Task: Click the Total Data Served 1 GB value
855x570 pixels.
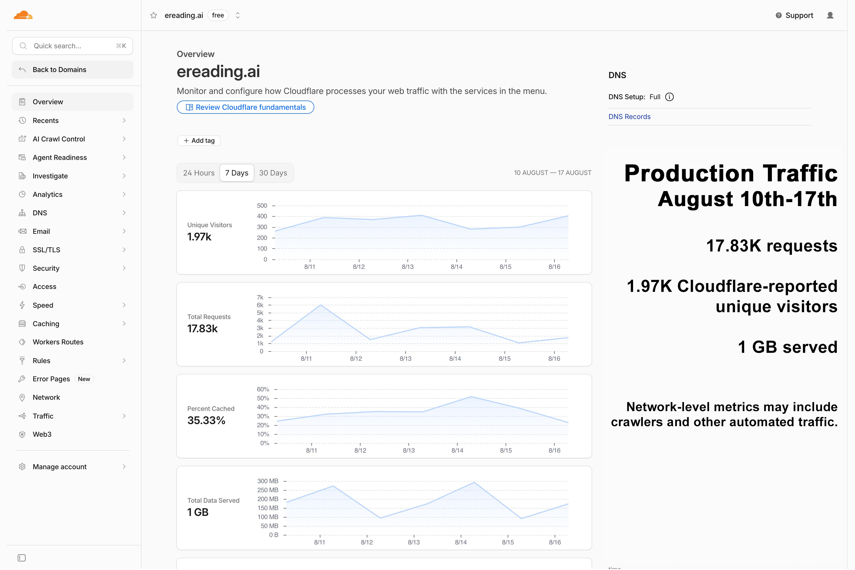Action: tap(198, 512)
